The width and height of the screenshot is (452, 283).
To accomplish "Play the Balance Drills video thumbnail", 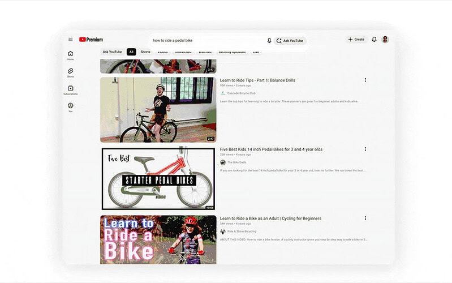I will pos(158,110).
